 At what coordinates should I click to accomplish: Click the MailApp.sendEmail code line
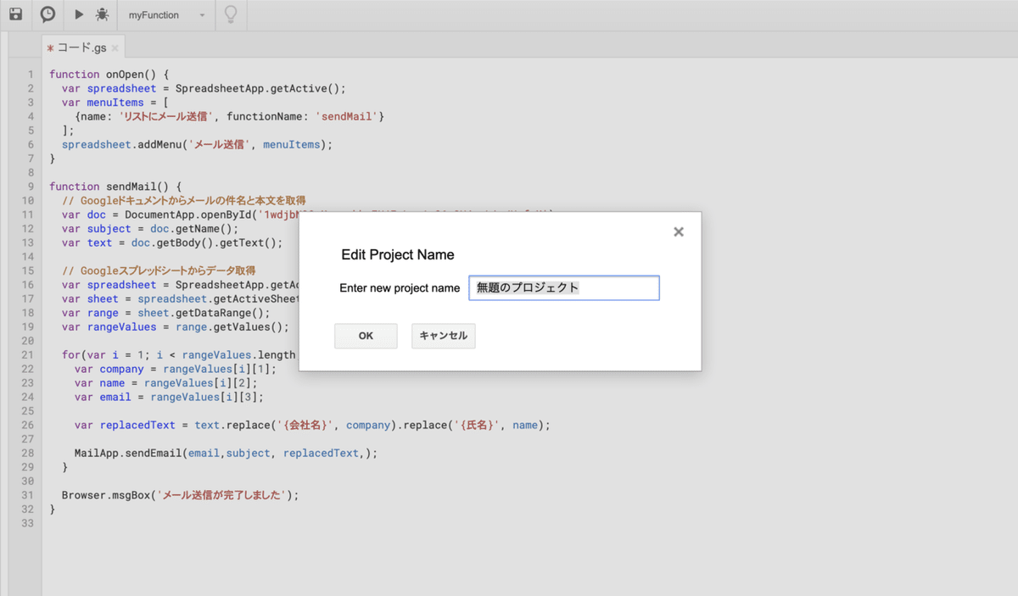pos(226,453)
